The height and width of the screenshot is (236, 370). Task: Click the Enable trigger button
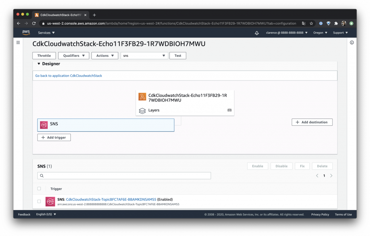click(258, 166)
